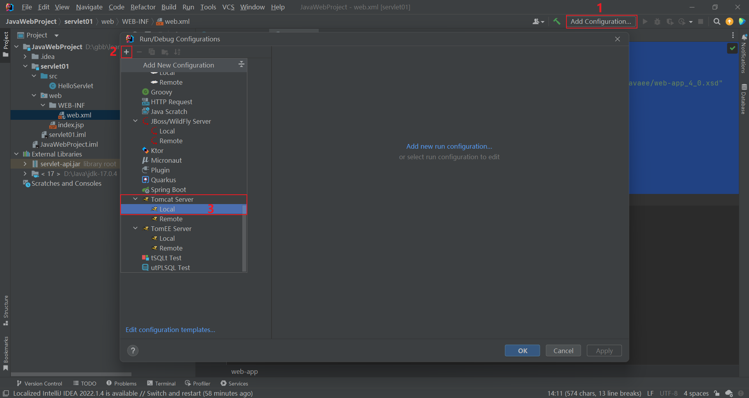The height and width of the screenshot is (398, 749).
Task: Click the Copy Configuration icon
Action: 152,52
